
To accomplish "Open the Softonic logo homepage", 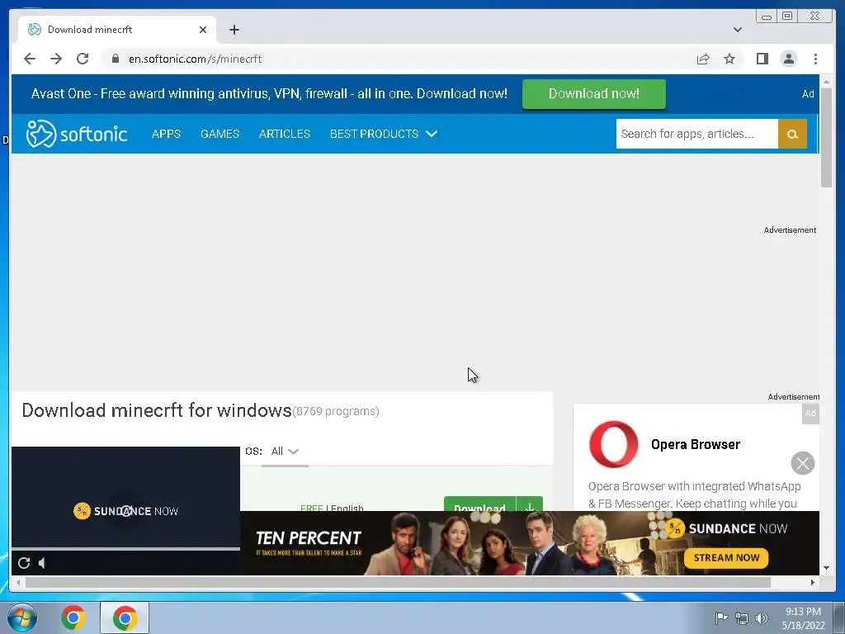I will (x=77, y=134).
